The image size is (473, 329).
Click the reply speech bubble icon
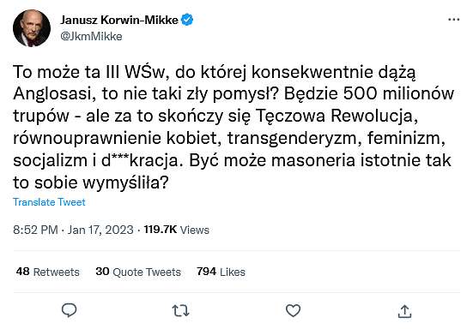click(x=69, y=310)
